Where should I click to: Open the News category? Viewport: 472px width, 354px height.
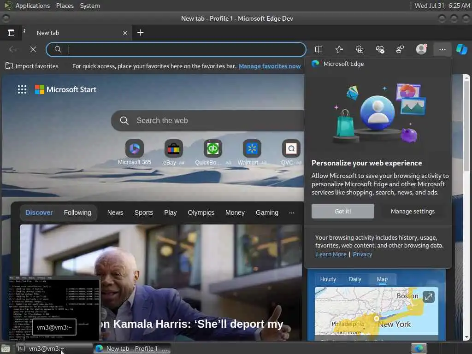click(x=115, y=212)
